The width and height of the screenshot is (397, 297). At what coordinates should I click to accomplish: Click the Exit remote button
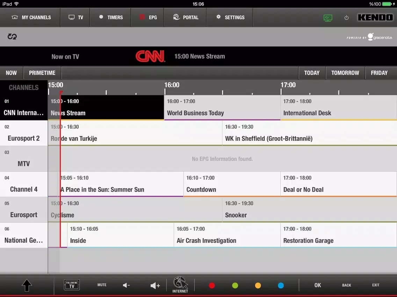pos(376,285)
